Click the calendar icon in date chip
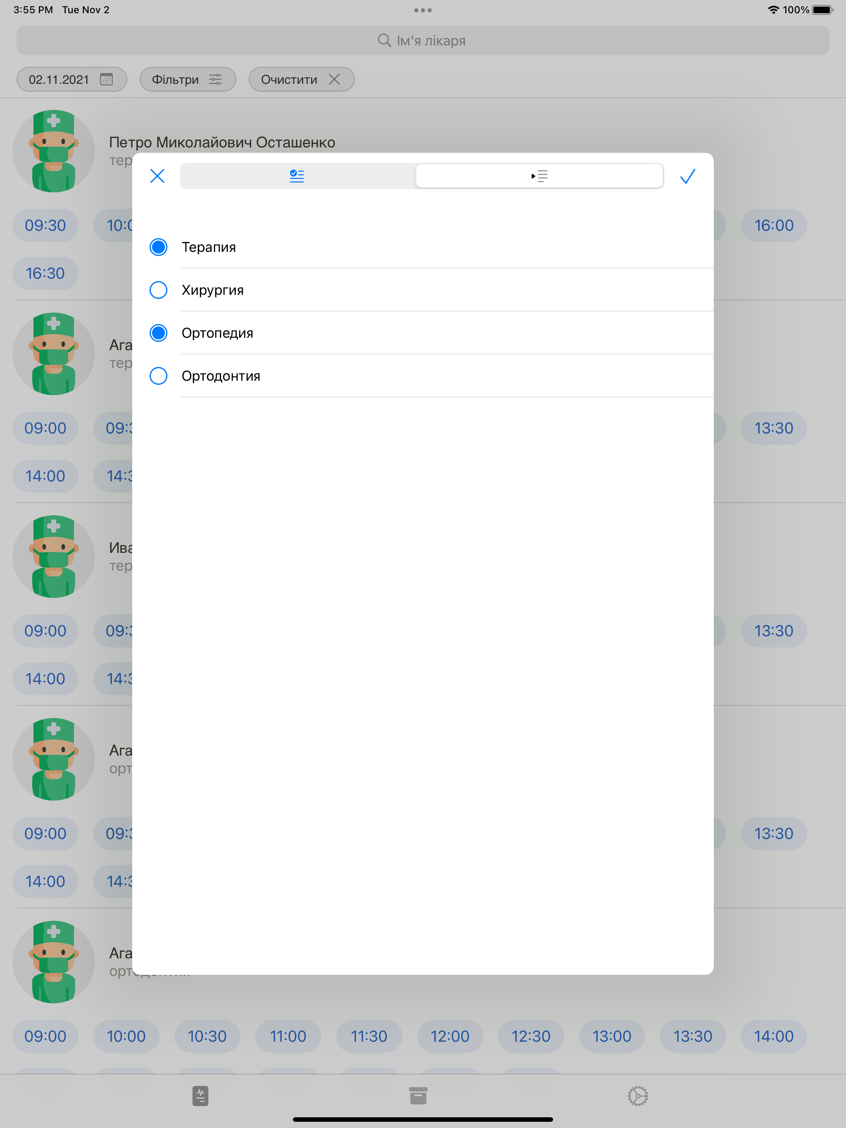Viewport: 846px width, 1128px height. 106,80
